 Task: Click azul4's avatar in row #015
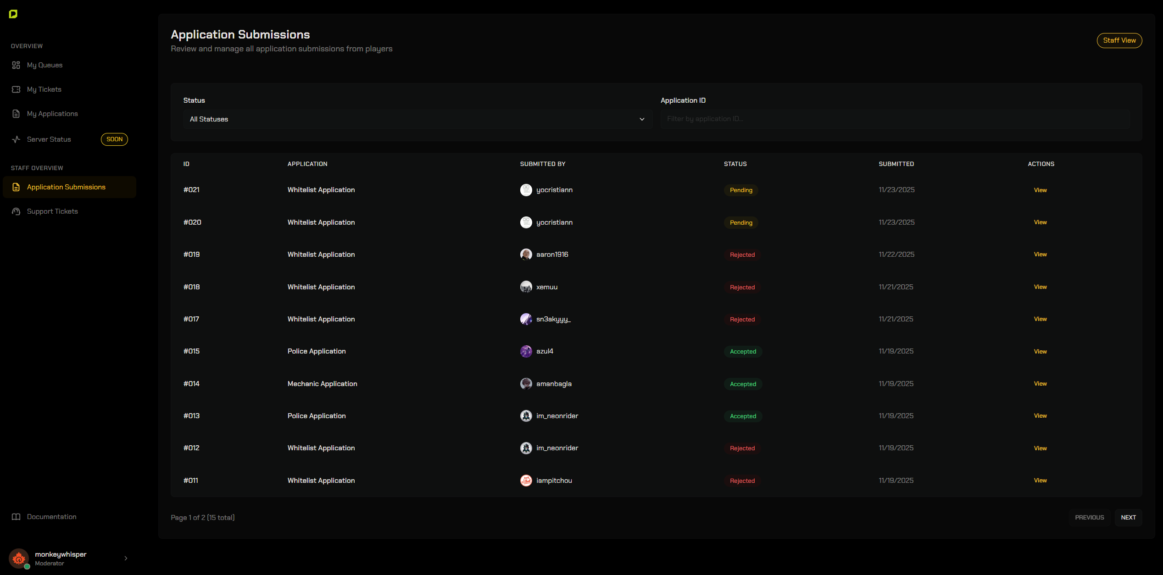click(526, 351)
